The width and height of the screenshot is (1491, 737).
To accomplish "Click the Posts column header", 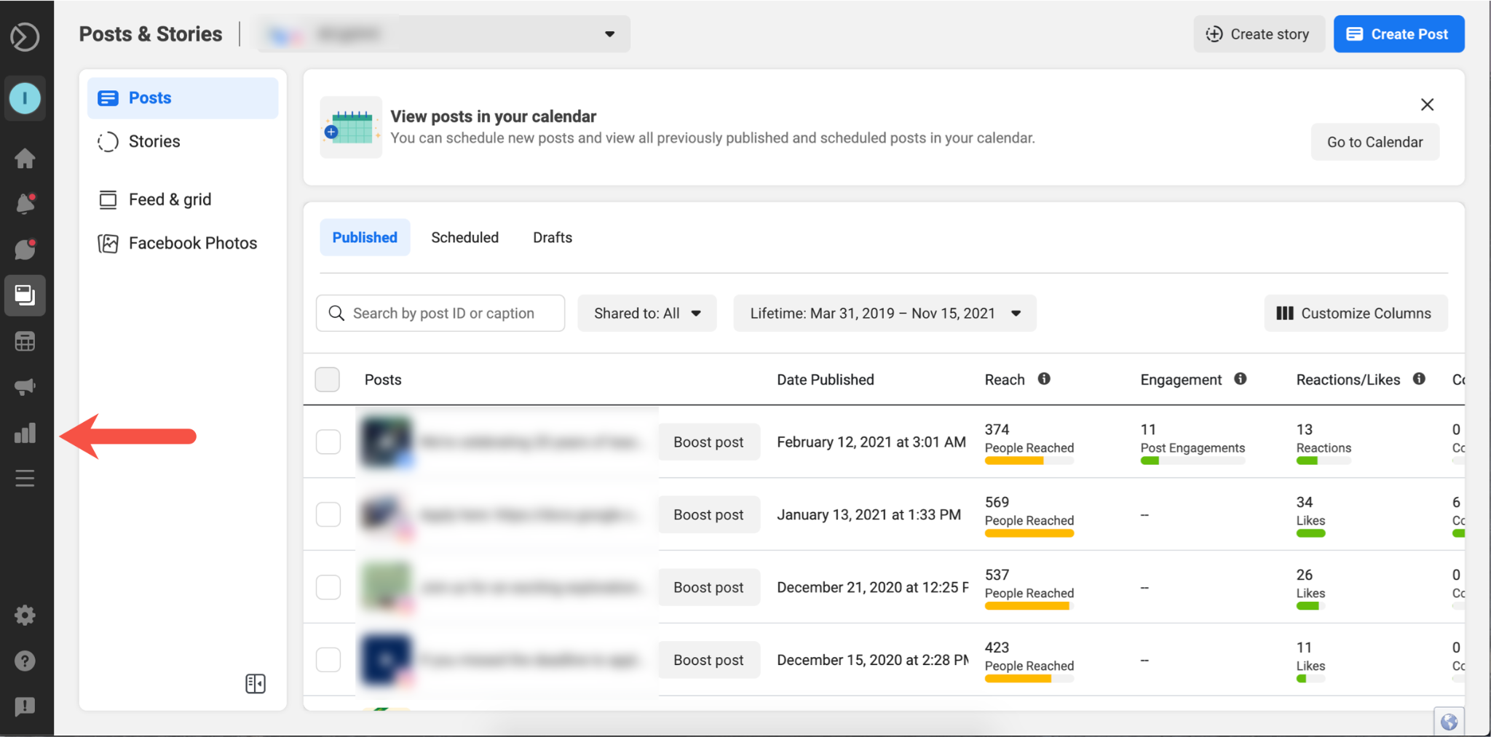I will tap(383, 380).
